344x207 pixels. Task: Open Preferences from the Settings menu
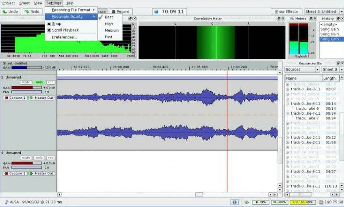pos(64,37)
